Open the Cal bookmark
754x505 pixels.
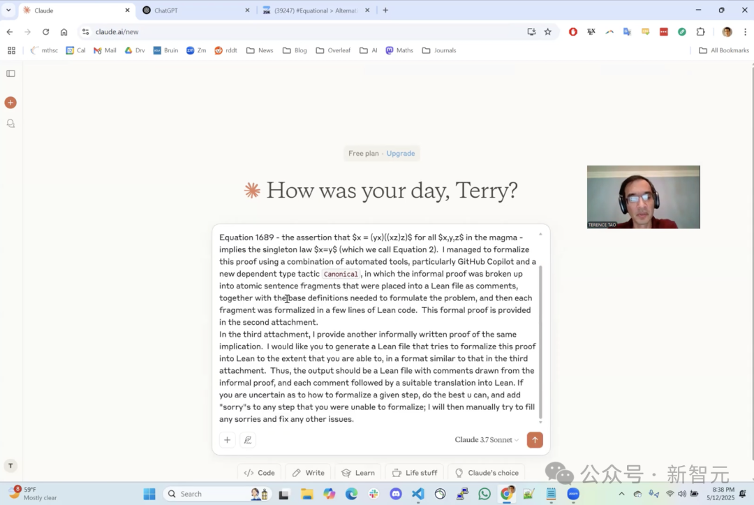(76, 50)
